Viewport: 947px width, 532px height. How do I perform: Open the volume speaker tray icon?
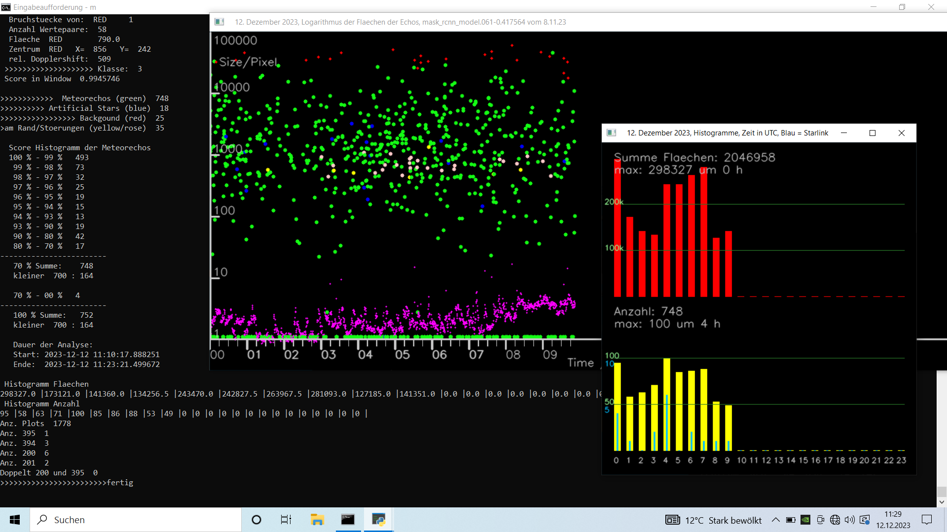click(849, 520)
